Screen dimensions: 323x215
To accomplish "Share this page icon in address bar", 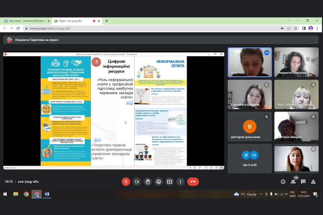I will [x=289, y=28].
